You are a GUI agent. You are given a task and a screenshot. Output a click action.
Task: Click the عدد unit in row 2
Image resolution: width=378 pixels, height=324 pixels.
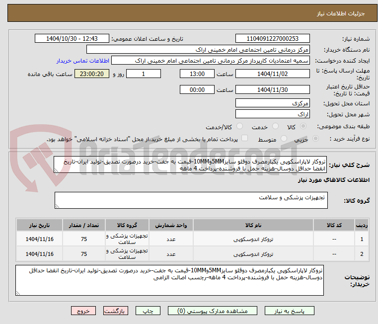pos(171,254)
